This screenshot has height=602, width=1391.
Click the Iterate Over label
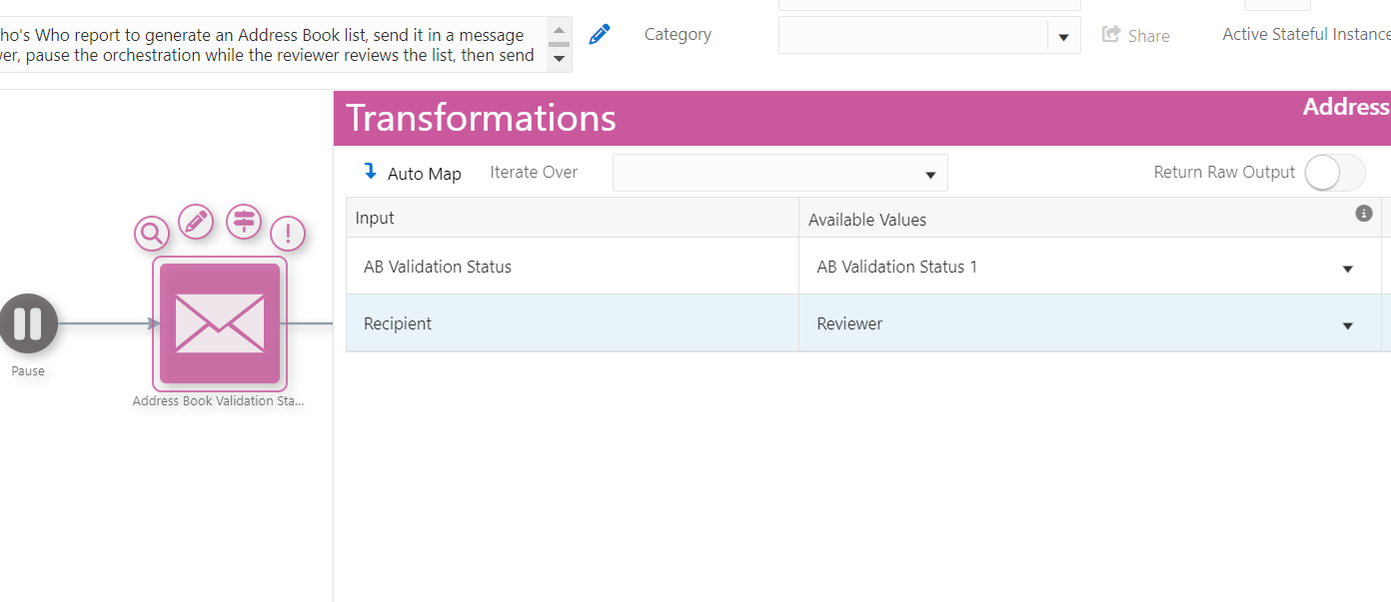[x=534, y=172]
